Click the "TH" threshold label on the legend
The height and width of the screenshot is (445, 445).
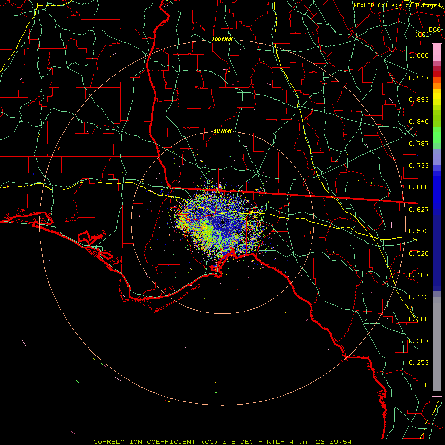[x=425, y=385]
